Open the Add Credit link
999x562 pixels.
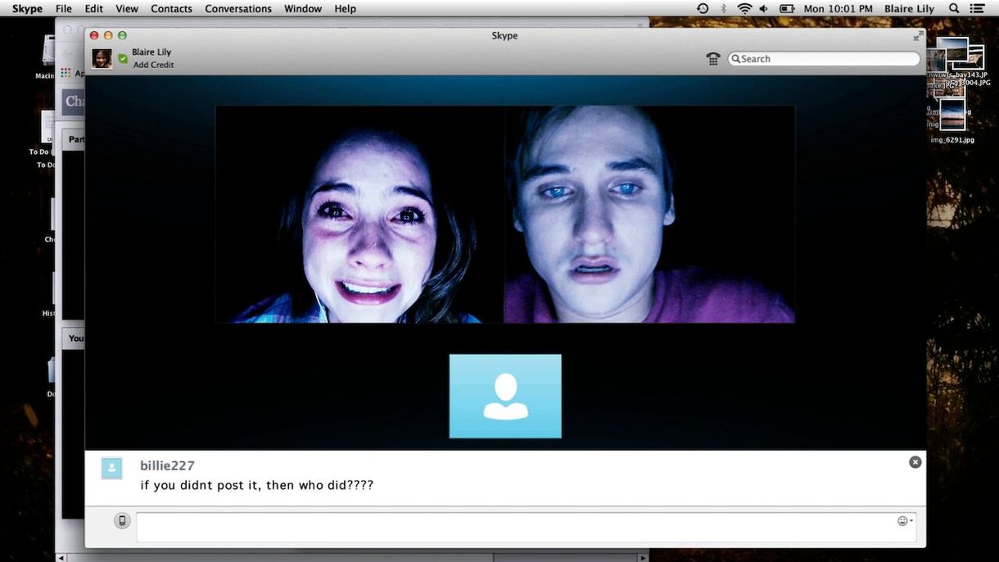(x=153, y=65)
